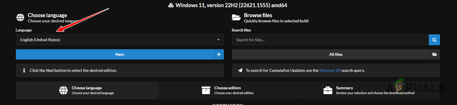
Task: Click 'Quickly browse files in selected build' text
Action: click(x=276, y=21)
